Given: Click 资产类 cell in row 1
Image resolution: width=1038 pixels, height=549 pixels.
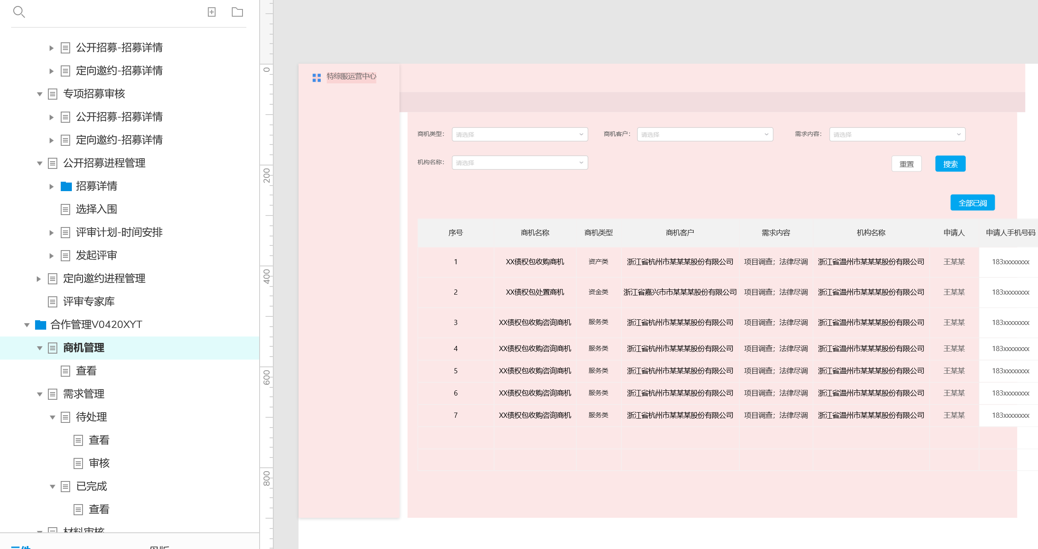Looking at the screenshot, I should point(598,262).
